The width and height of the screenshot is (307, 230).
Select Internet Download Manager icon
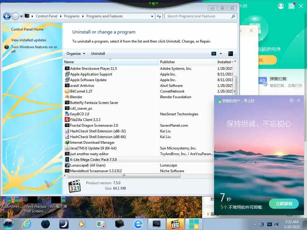click(67, 142)
